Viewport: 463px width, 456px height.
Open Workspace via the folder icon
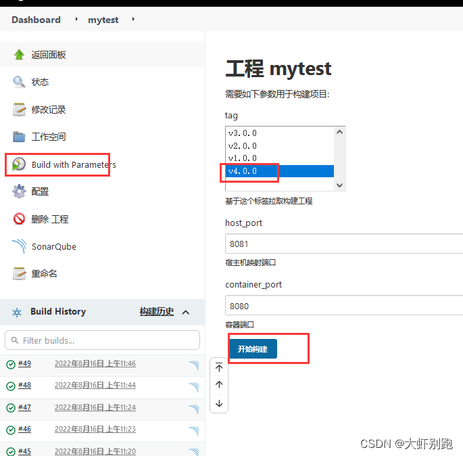point(19,137)
